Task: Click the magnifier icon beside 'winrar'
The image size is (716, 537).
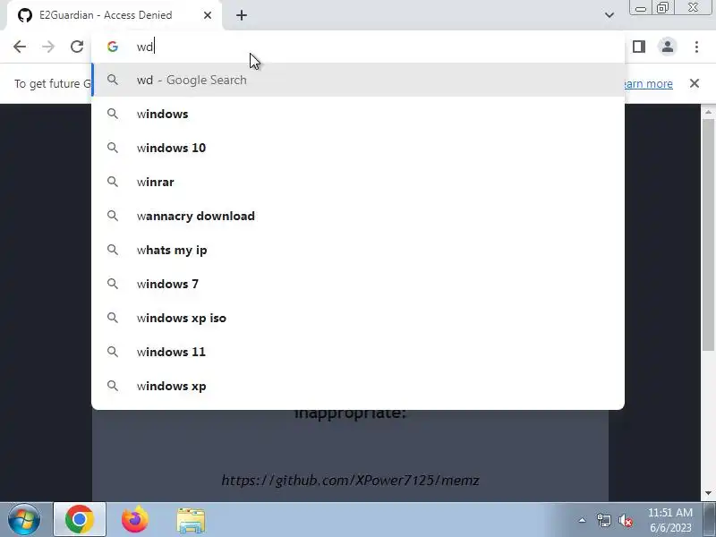Action: pyautogui.click(x=113, y=182)
